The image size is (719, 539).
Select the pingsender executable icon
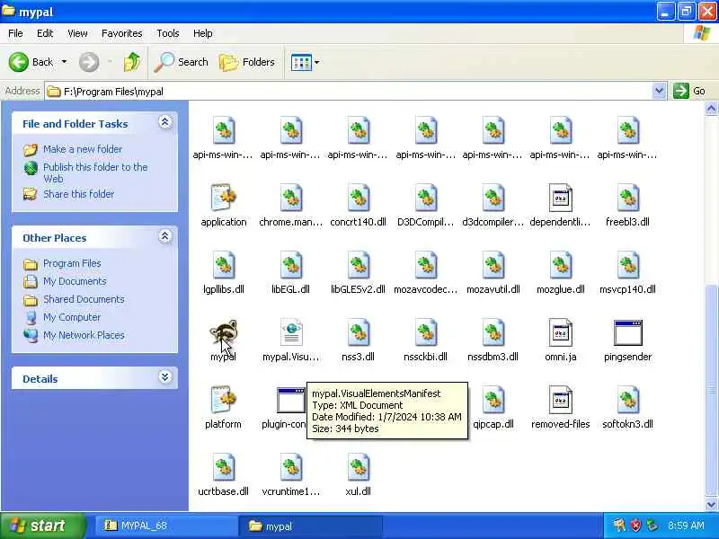pyautogui.click(x=627, y=332)
